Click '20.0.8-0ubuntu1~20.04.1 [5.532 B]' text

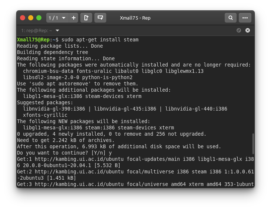coord(71,165)
